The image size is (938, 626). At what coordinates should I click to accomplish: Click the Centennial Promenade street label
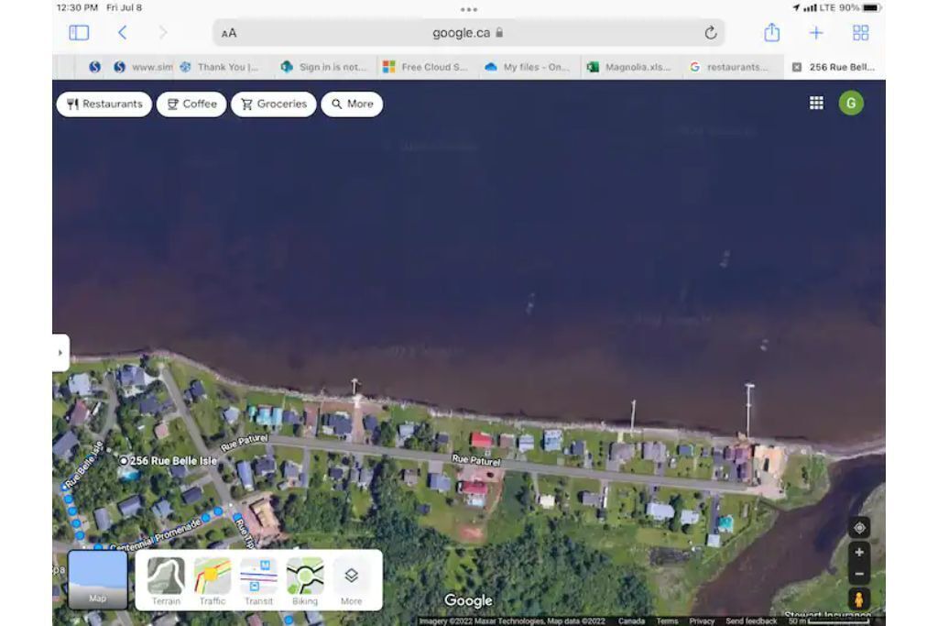coord(156,535)
